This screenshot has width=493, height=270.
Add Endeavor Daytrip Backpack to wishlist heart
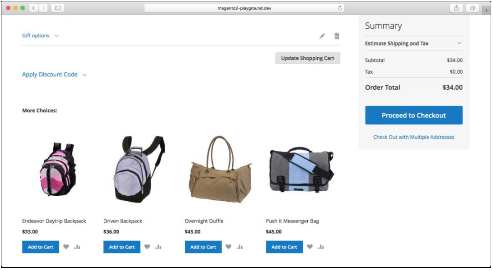(66, 247)
